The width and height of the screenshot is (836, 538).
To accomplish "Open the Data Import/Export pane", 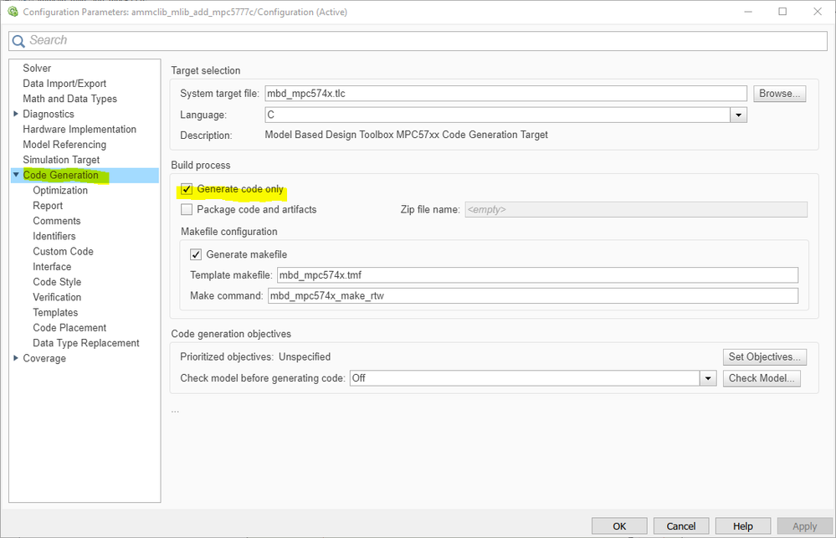I will click(64, 84).
